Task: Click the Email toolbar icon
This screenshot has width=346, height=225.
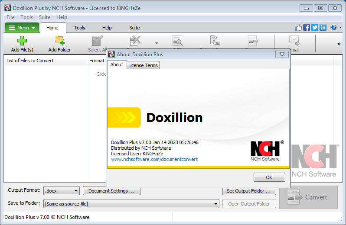Action: 294,41
